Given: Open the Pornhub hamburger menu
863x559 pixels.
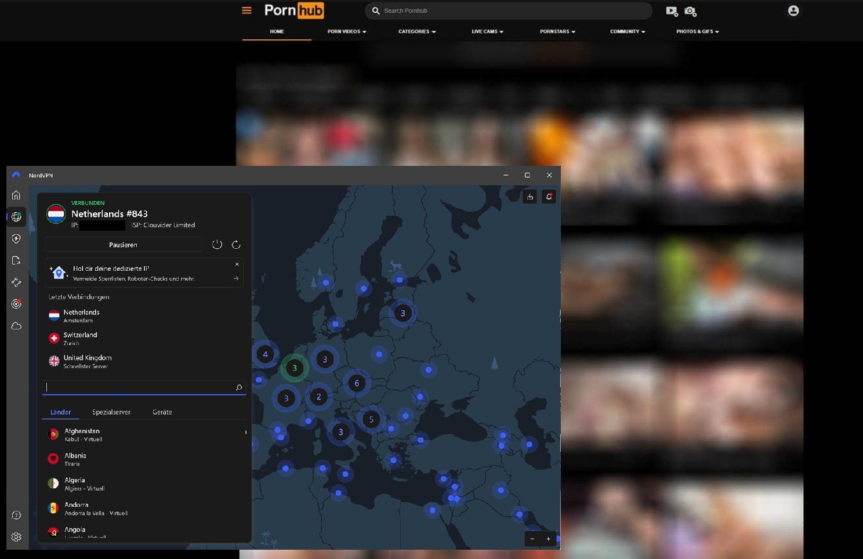Looking at the screenshot, I should coord(246,10).
